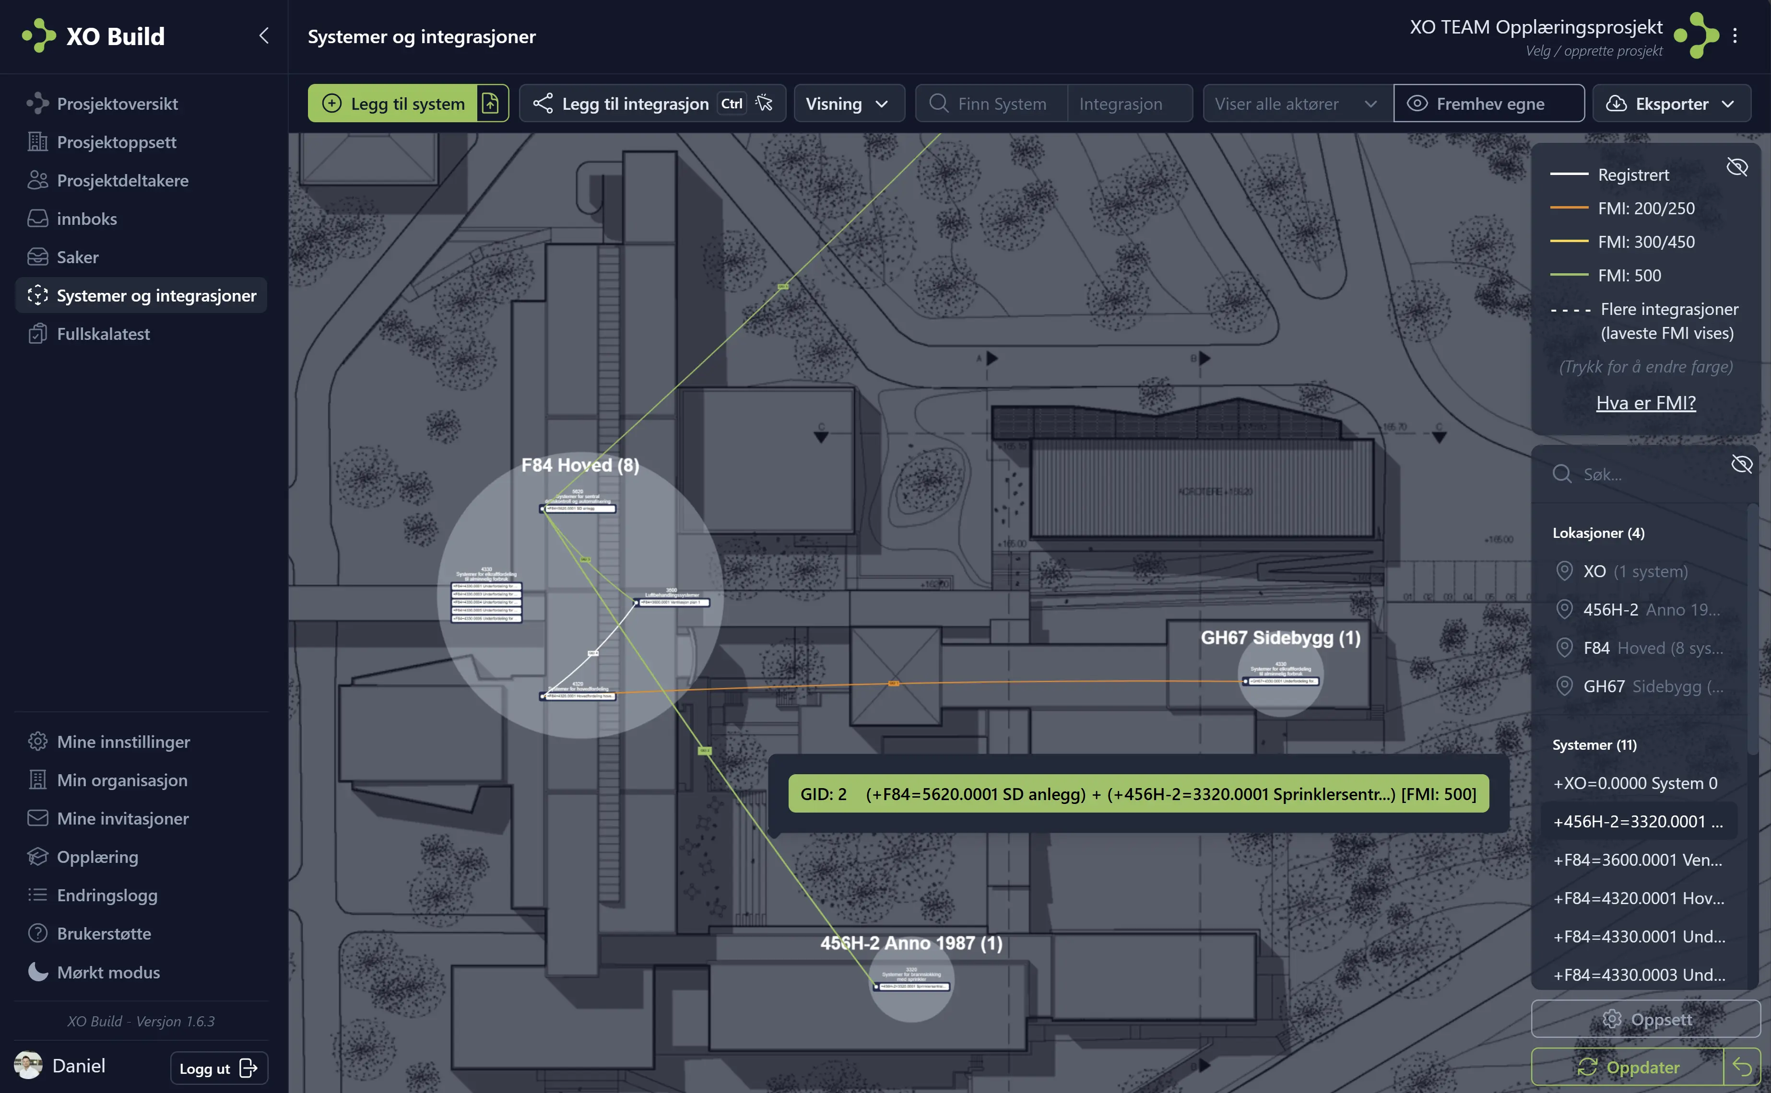Screen dimensions: 1771x1093
Task: Open the three-dot project menu
Action: tap(1735, 35)
